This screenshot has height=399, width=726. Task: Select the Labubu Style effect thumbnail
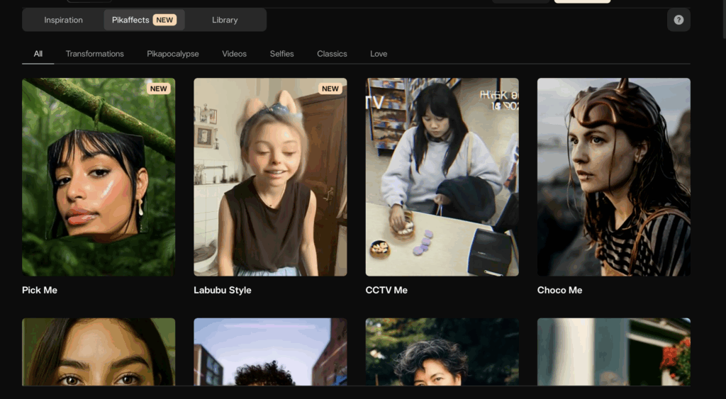[x=270, y=177]
